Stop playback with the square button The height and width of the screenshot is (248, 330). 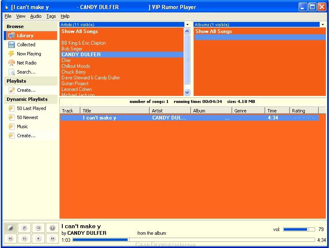coord(38,238)
